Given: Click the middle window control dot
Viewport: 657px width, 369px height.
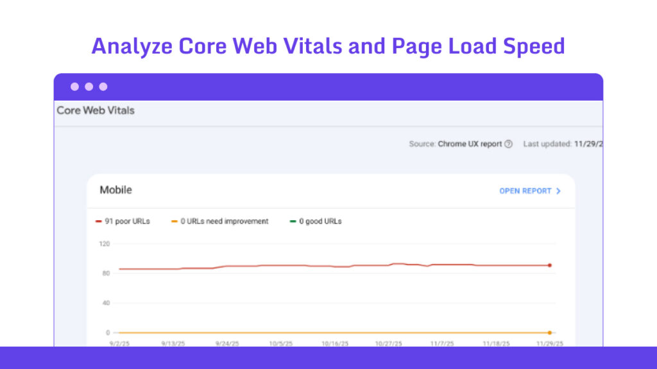Looking at the screenshot, I should click(89, 86).
